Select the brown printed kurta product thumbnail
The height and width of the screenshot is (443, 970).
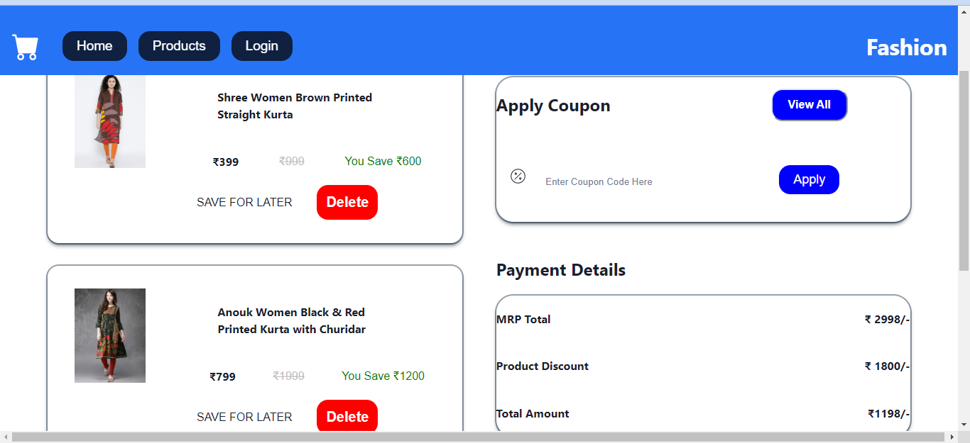pyautogui.click(x=109, y=120)
